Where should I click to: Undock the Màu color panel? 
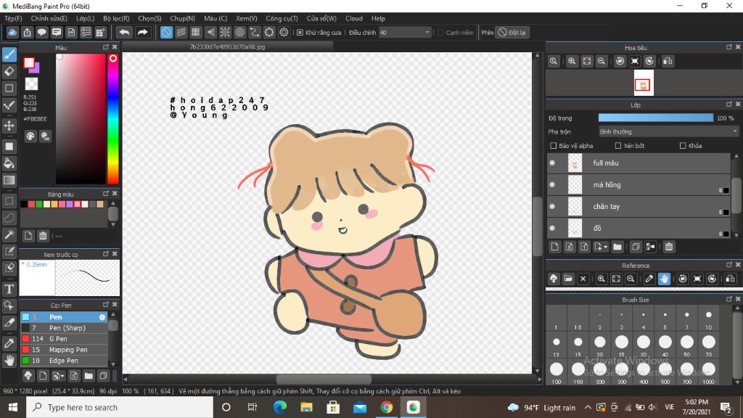click(x=106, y=47)
